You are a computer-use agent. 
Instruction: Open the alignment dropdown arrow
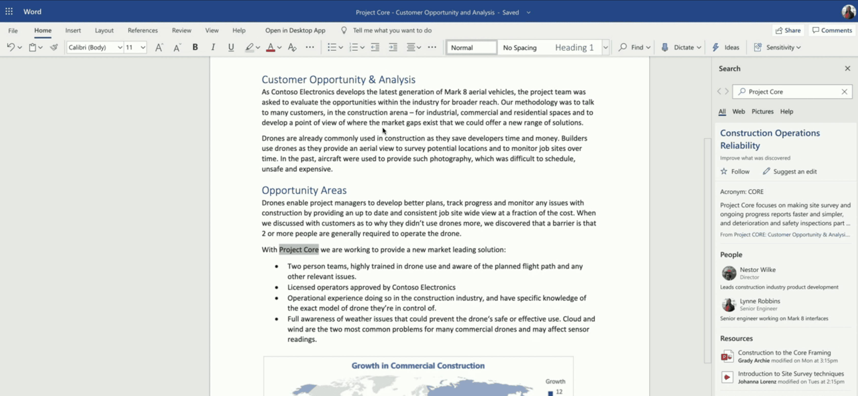(419, 48)
